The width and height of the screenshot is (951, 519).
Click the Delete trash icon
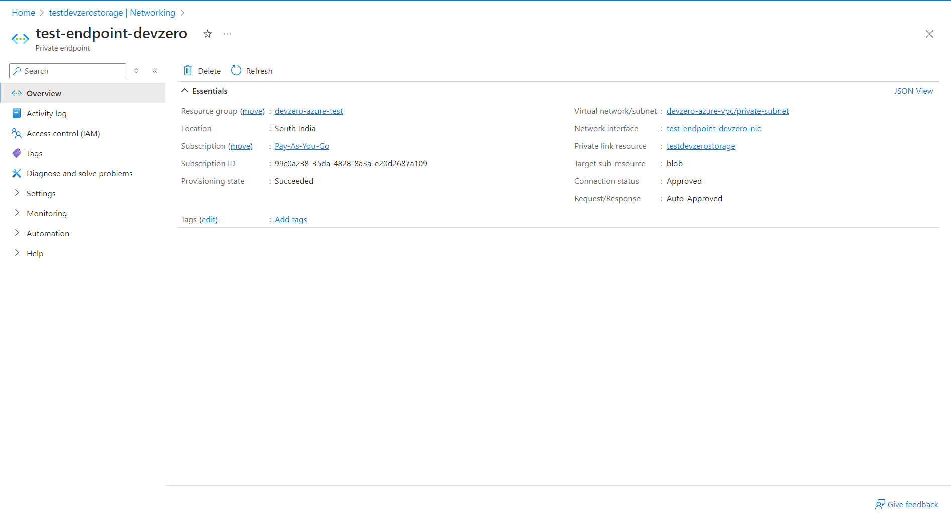[188, 70]
